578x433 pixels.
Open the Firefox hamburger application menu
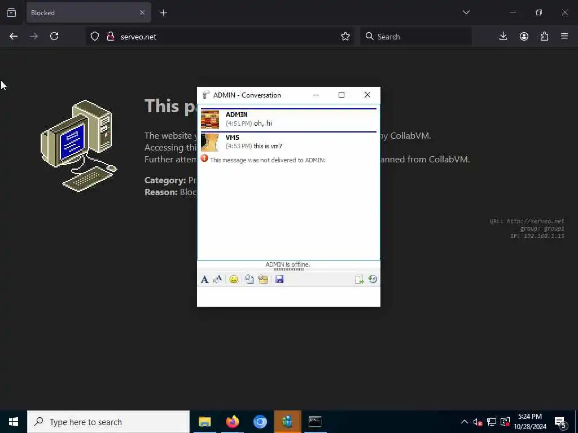click(x=564, y=37)
